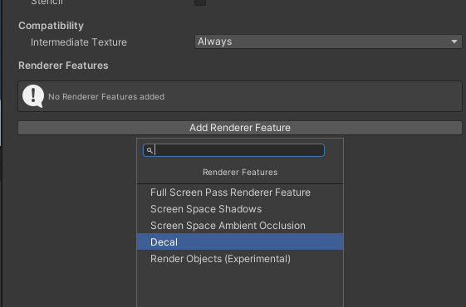This screenshot has width=466, height=307.
Task: Click the Stencil property label
Action: pos(47,2)
